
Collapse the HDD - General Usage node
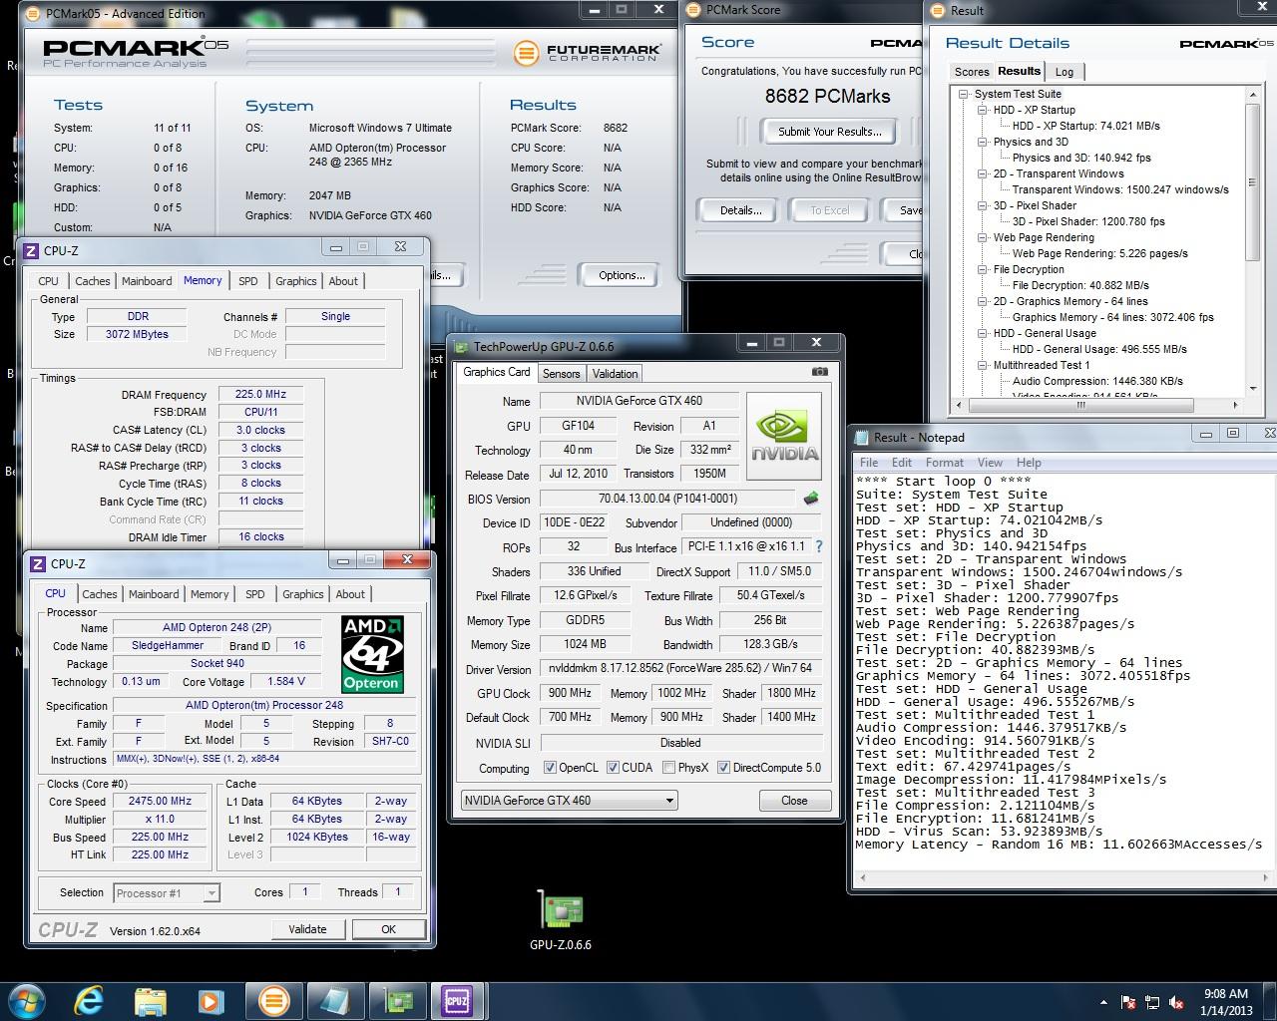(983, 334)
